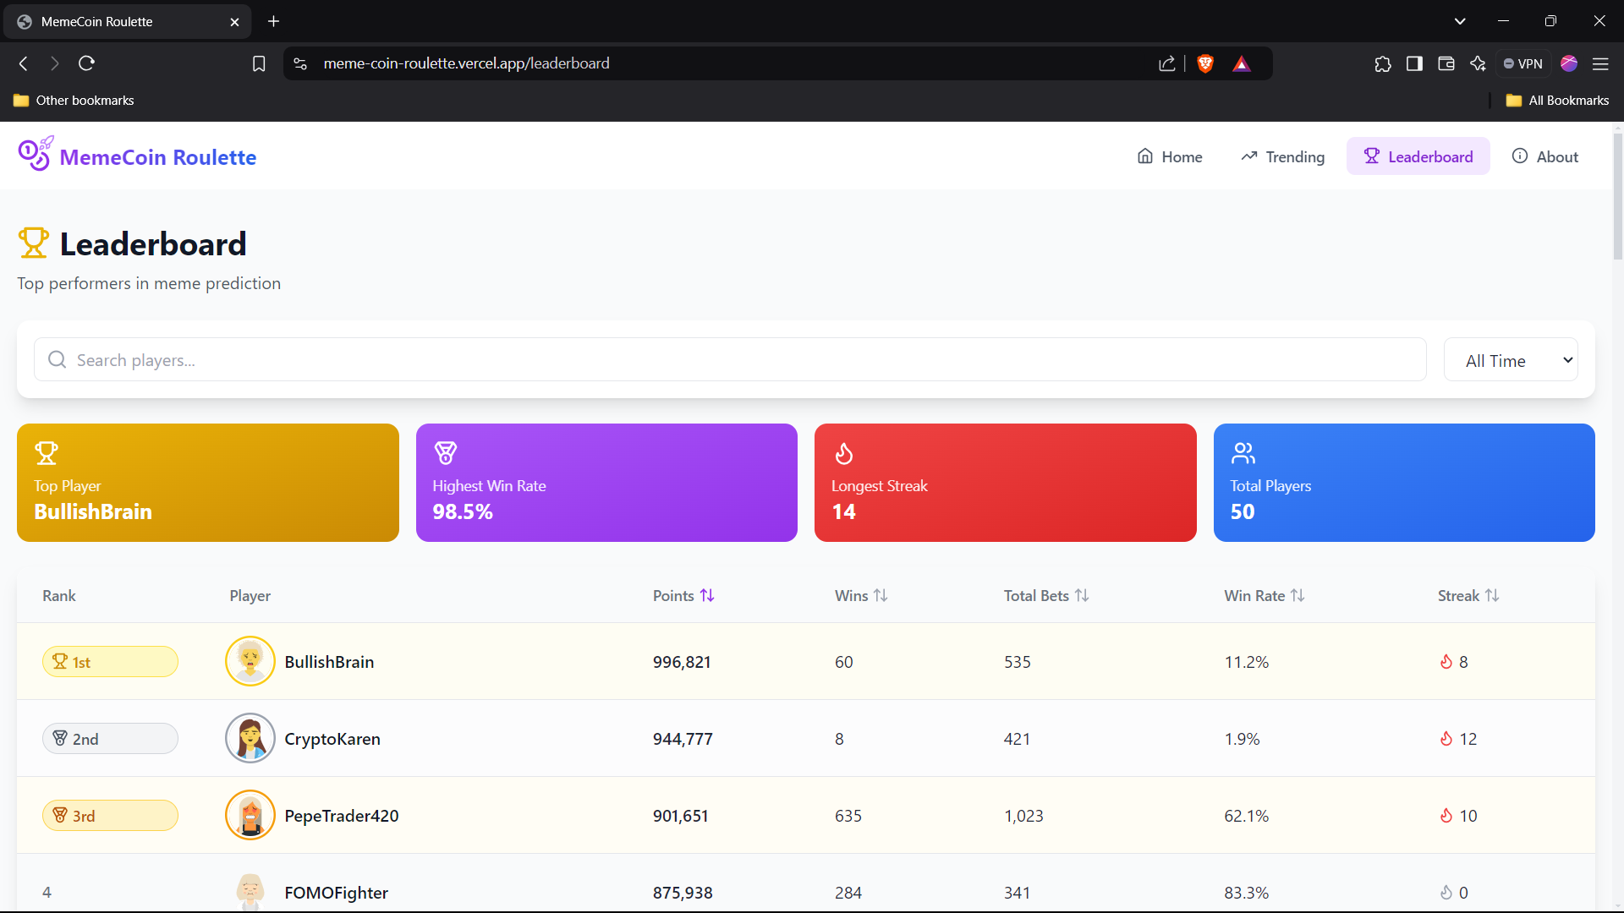Viewport: 1624px width, 913px height.
Task: Click the Brave Shields lion icon
Action: [1205, 63]
